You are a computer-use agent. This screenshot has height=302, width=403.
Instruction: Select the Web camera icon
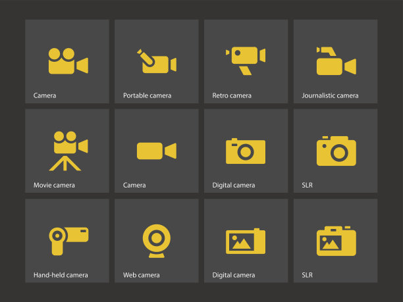coord(157,241)
